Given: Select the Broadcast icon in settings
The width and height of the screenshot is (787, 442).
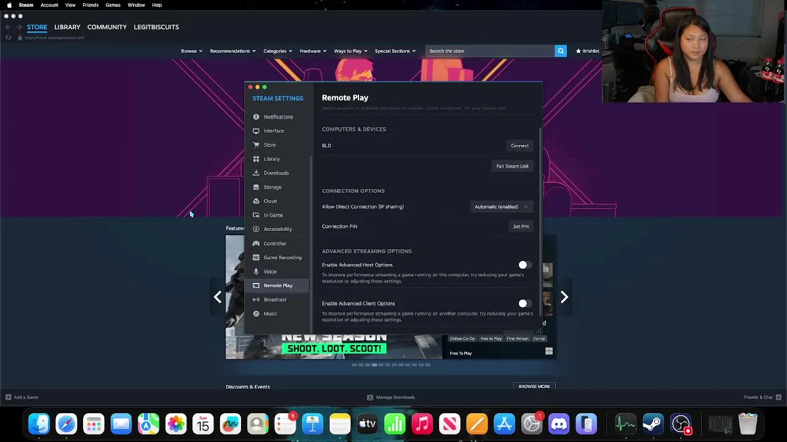Looking at the screenshot, I should (256, 300).
